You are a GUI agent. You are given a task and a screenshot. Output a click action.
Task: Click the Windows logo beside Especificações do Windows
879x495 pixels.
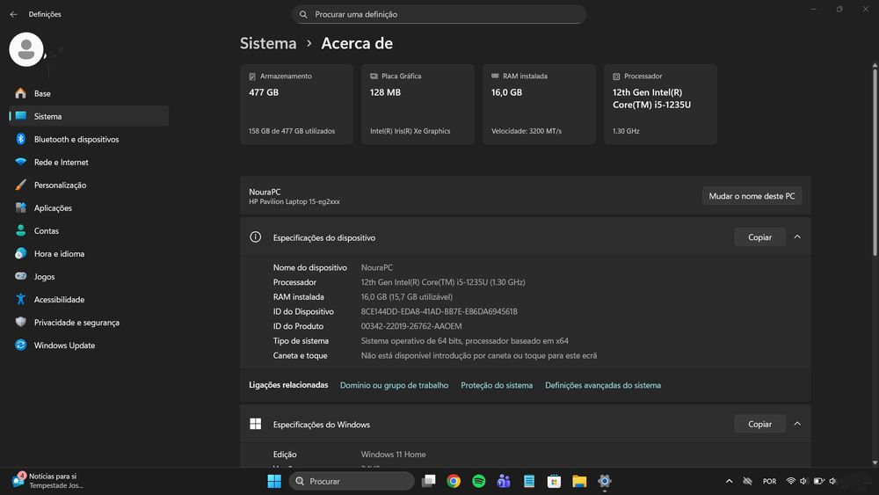coord(256,424)
